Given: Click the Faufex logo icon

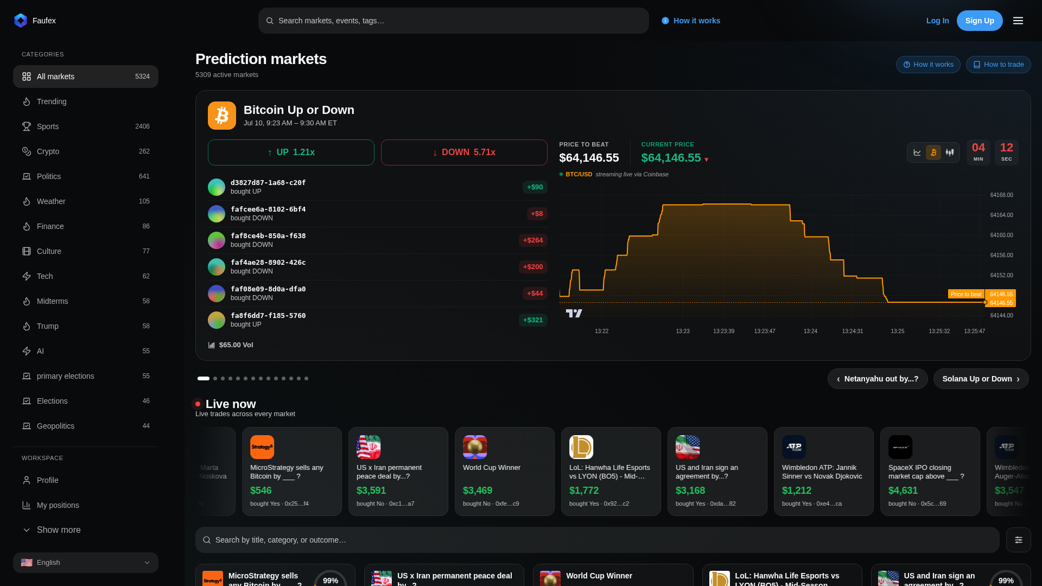Looking at the screenshot, I should click(x=21, y=21).
